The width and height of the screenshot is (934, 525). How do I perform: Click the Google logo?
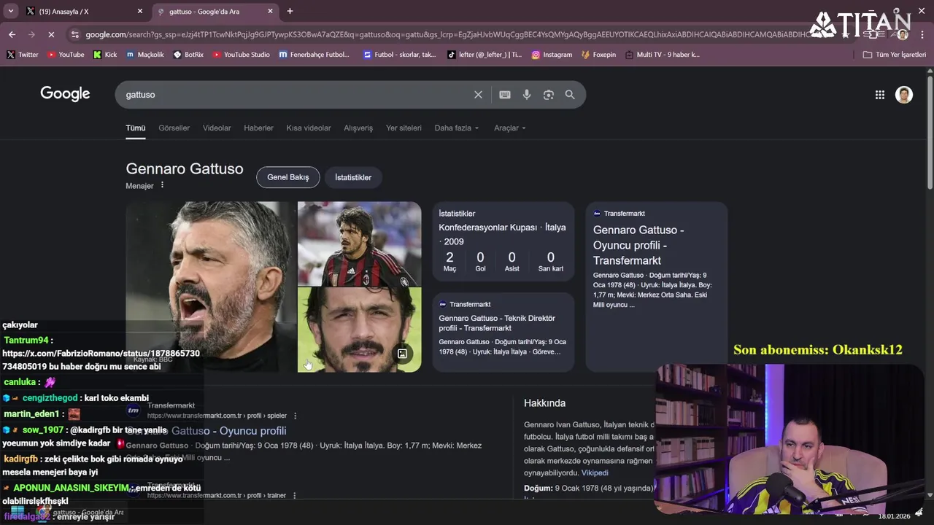click(x=65, y=94)
